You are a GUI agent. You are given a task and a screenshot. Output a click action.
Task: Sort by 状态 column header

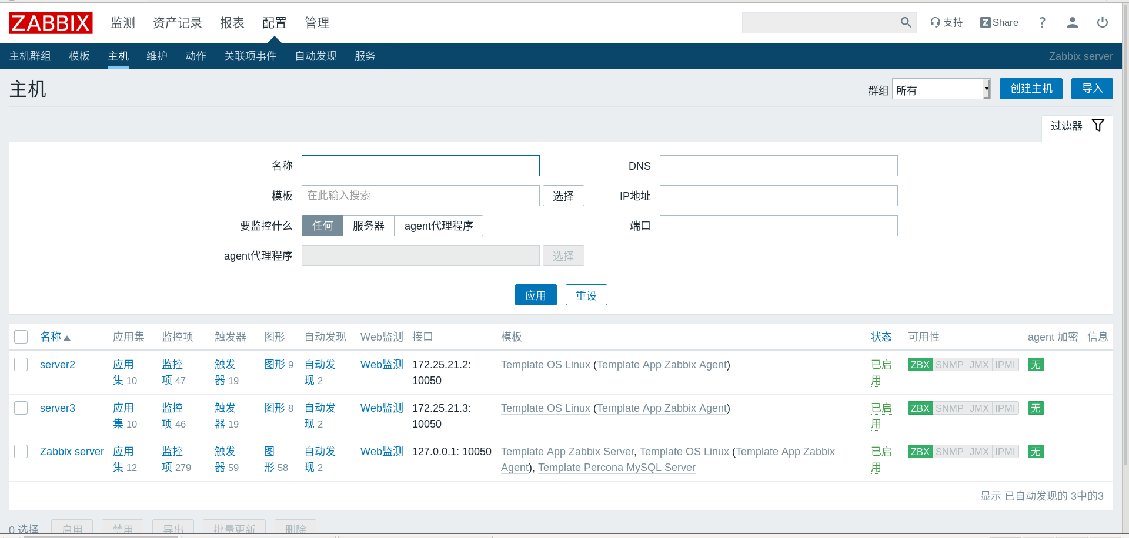click(x=881, y=337)
